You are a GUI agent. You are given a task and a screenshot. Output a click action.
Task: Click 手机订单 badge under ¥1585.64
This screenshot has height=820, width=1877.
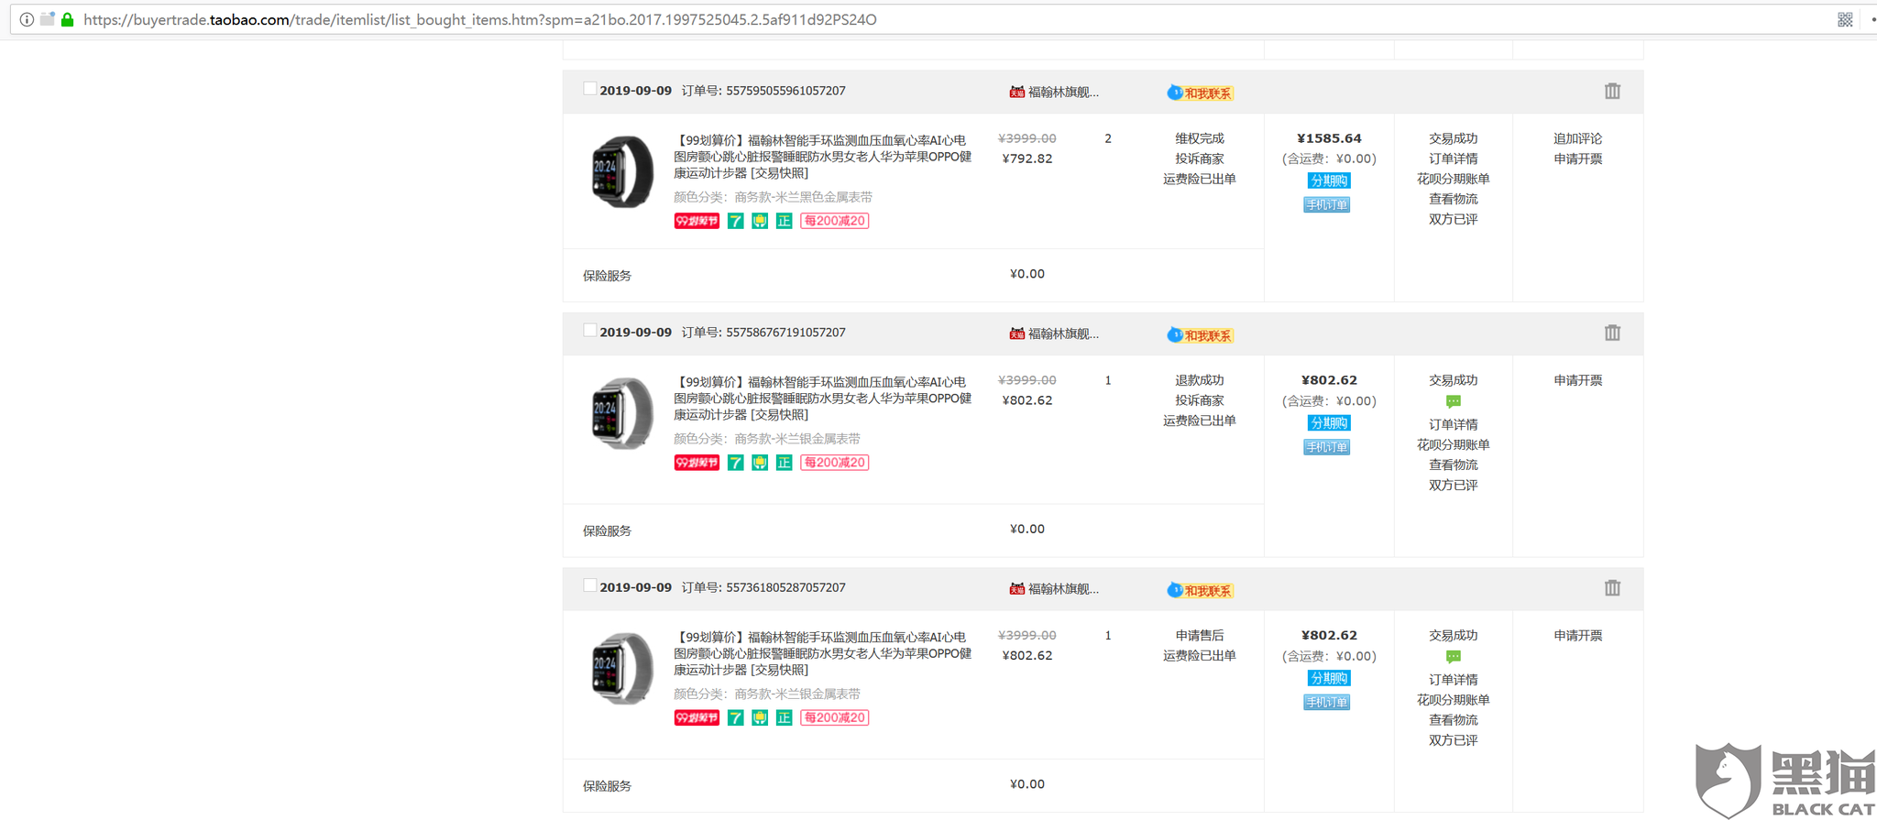(x=1326, y=204)
